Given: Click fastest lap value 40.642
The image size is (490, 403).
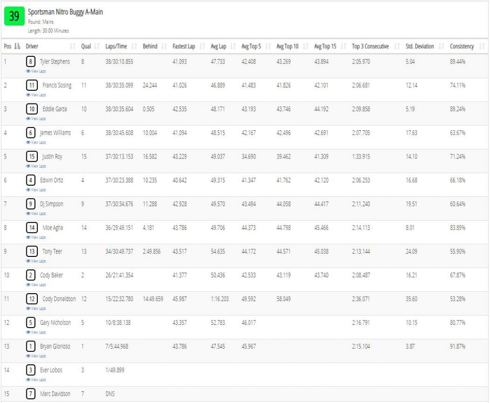Looking at the screenshot, I should point(180,180).
